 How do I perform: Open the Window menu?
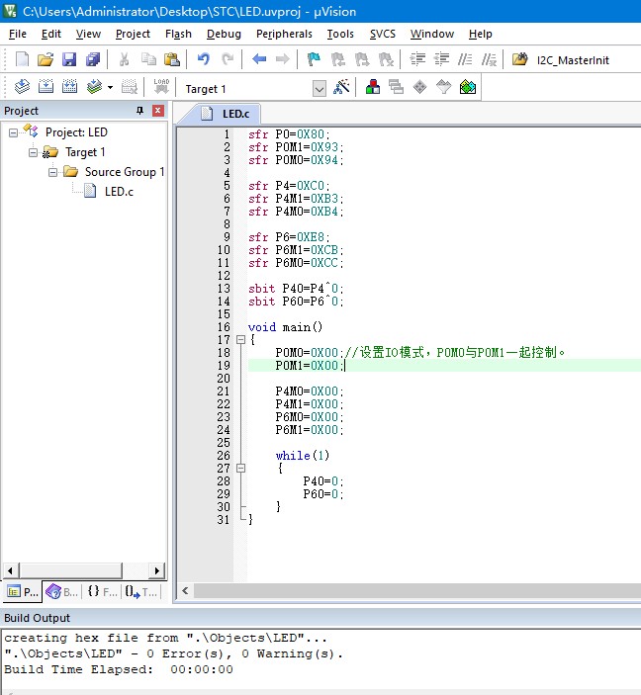click(x=432, y=35)
